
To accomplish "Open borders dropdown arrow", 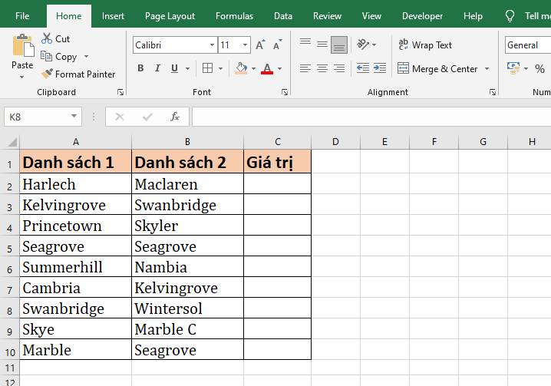I will coord(221,68).
